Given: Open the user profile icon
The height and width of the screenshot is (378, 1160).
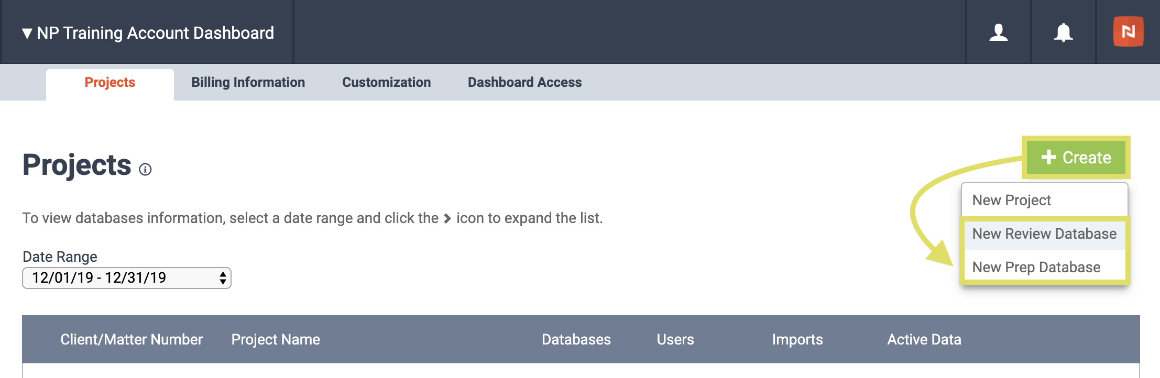Looking at the screenshot, I should tap(998, 32).
